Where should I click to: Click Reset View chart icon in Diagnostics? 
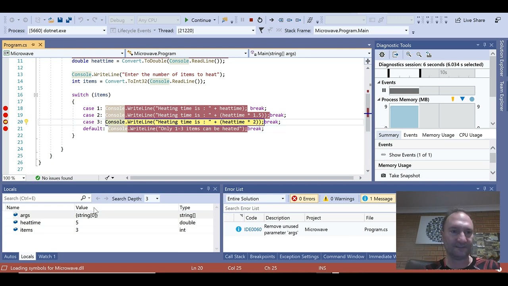pyautogui.click(x=429, y=55)
